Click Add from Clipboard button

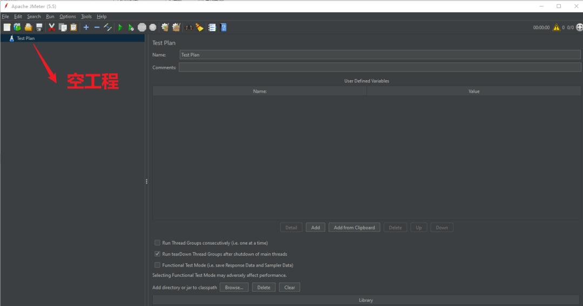(x=354, y=227)
